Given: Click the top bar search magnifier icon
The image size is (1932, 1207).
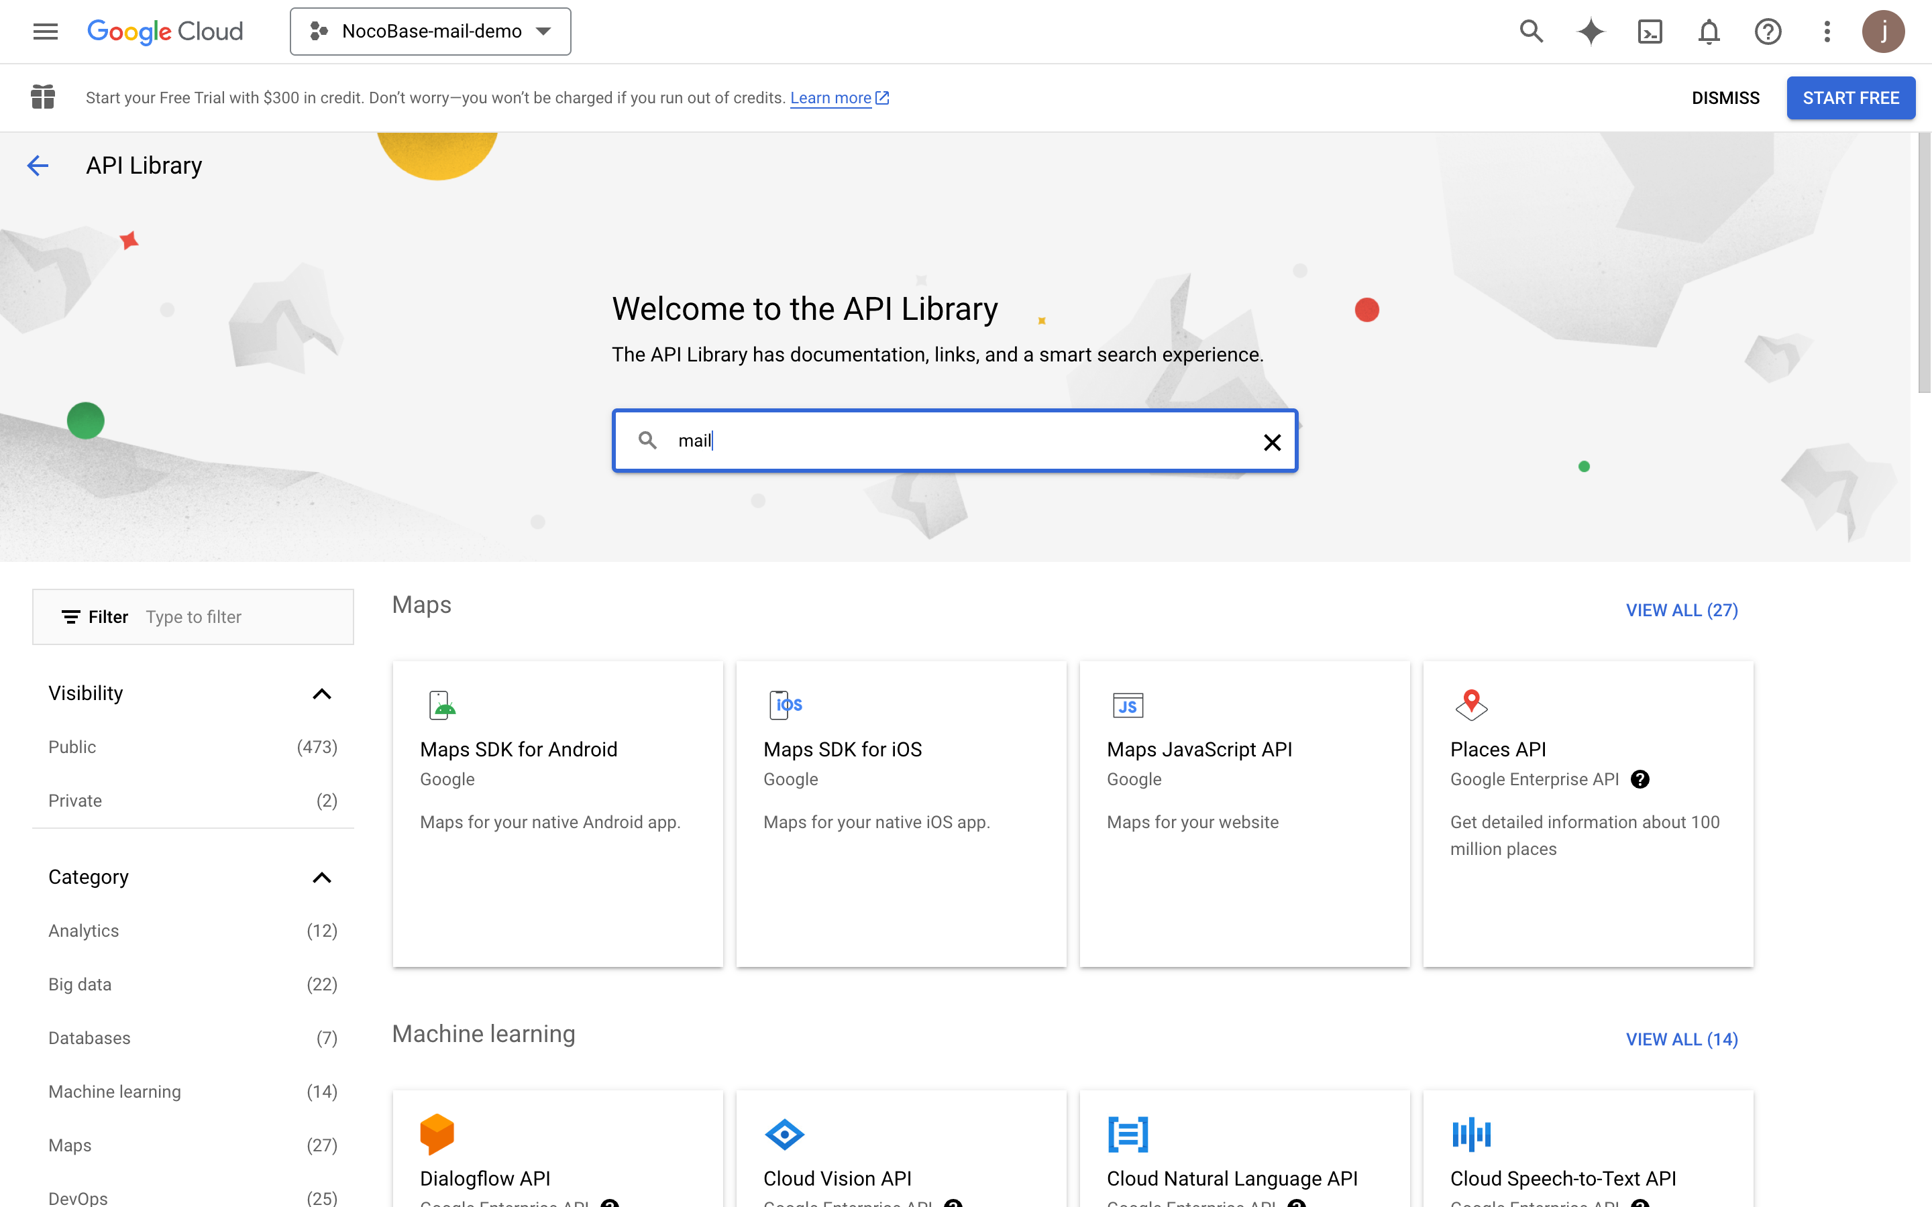Looking at the screenshot, I should pos(1530,31).
